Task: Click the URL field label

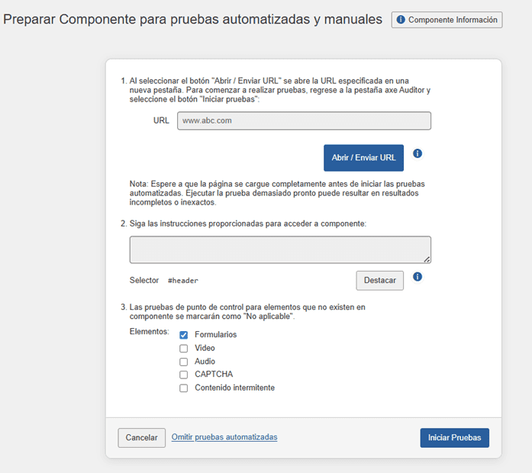Action: pyautogui.click(x=161, y=121)
